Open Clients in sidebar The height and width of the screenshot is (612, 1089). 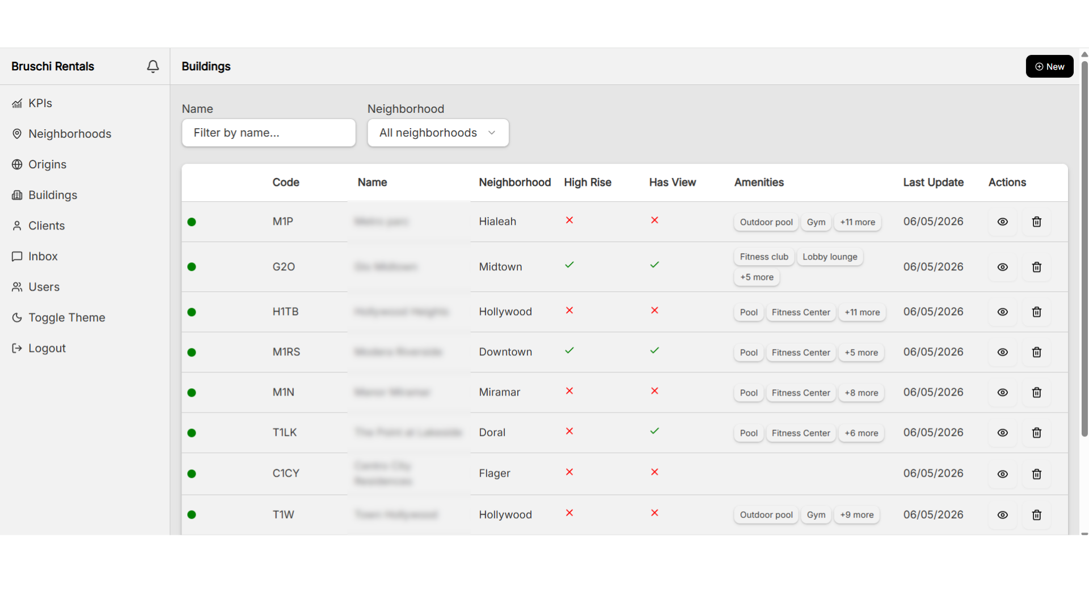click(47, 226)
